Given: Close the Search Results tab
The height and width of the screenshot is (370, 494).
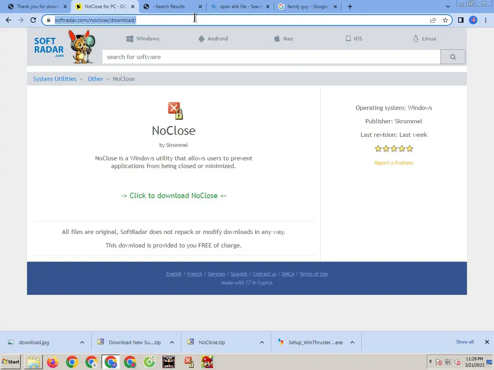Looking at the screenshot, I should tap(200, 7).
